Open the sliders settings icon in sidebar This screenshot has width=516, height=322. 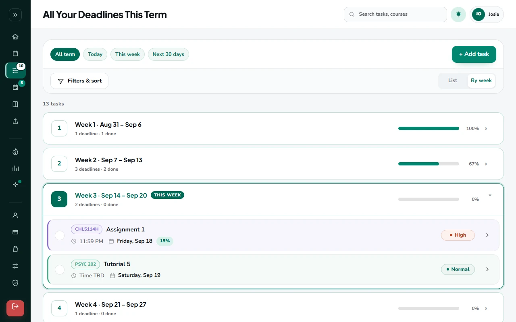(x=15, y=266)
